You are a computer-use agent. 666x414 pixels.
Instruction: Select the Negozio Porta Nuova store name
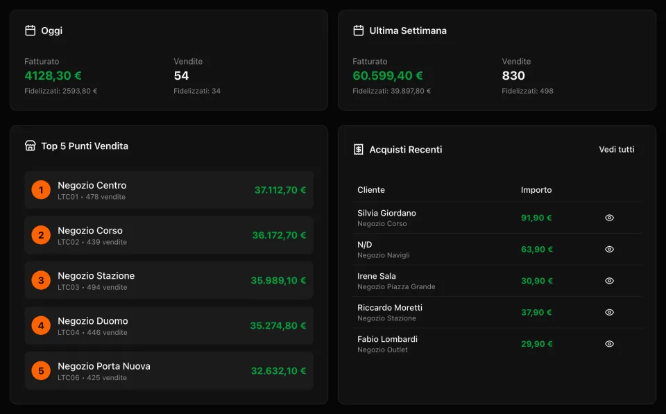point(104,366)
